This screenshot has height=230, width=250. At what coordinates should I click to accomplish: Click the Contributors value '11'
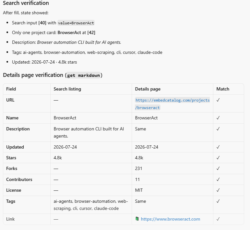[x=137, y=179]
